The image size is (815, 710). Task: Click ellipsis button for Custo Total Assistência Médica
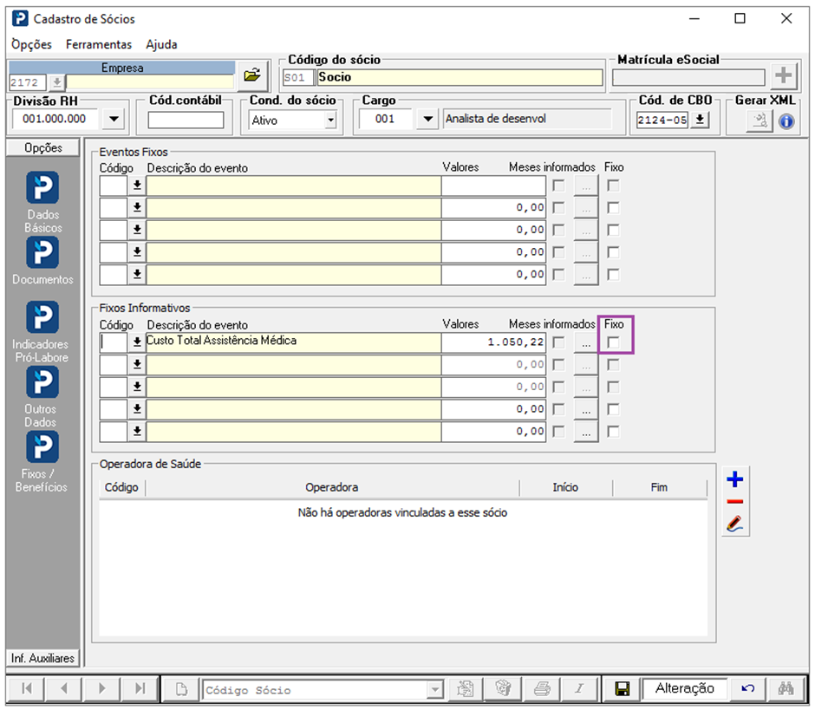coord(586,343)
